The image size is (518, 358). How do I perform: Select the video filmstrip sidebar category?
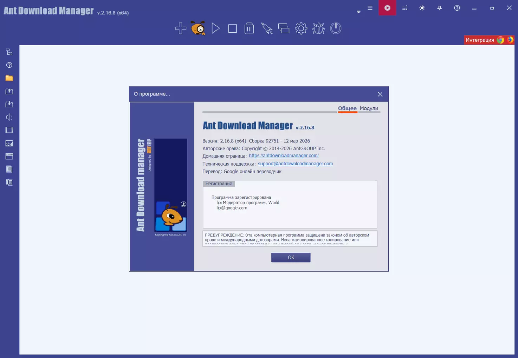9,130
